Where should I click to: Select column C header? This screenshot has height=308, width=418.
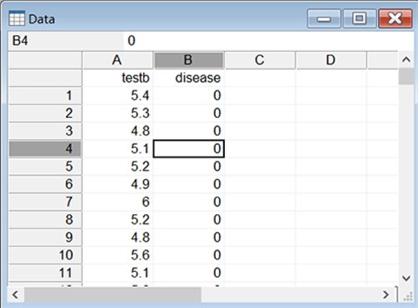(x=260, y=60)
